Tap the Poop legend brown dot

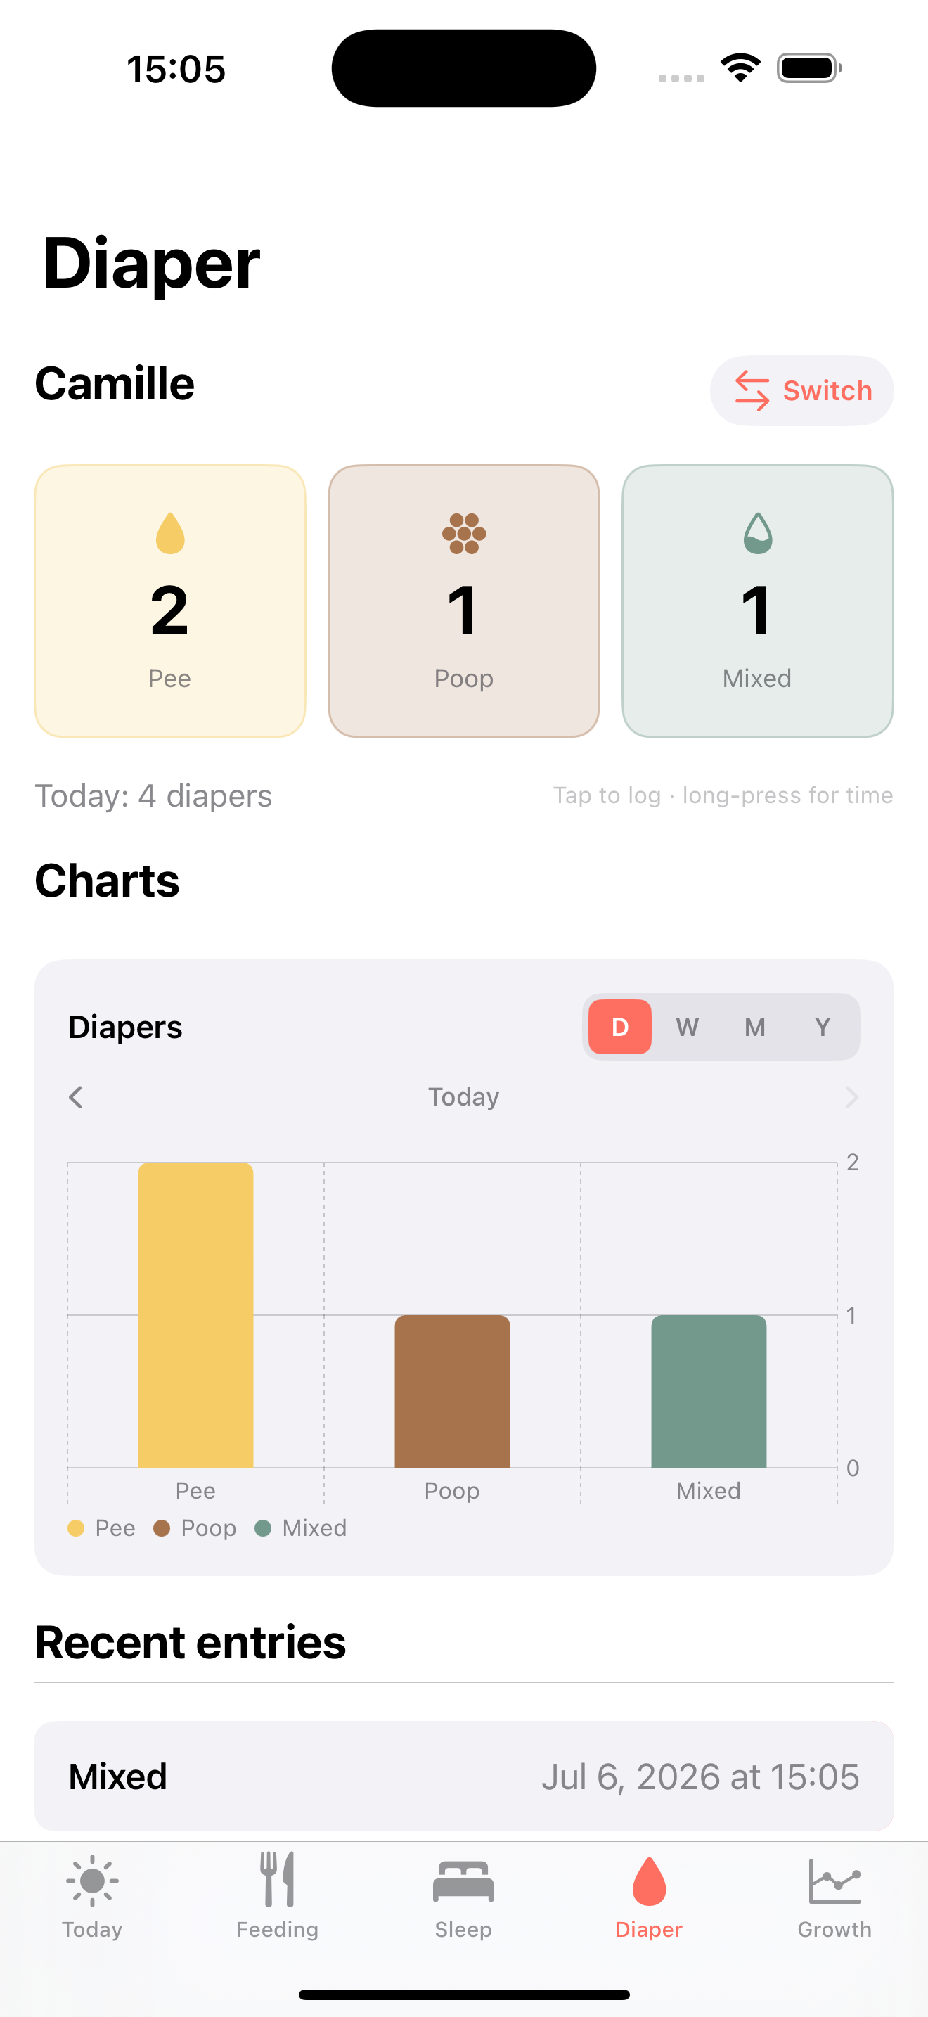(162, 1528)
